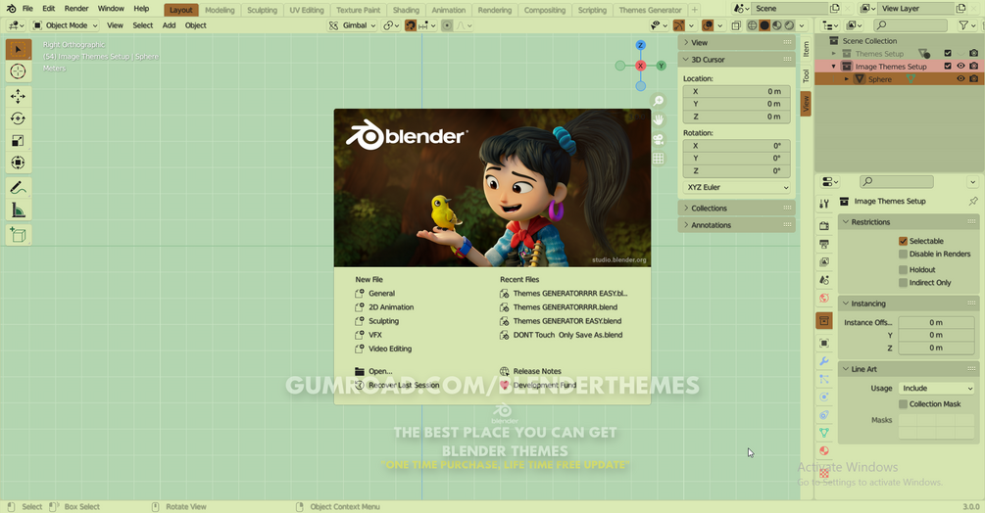Hide Image Themes Setup with its eye icon
The height and width of the screenshot is (513, 985).
[960, 66]
